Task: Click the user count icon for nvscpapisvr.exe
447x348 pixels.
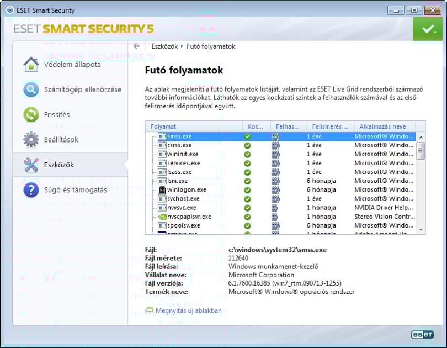Action: pos(274,217)
